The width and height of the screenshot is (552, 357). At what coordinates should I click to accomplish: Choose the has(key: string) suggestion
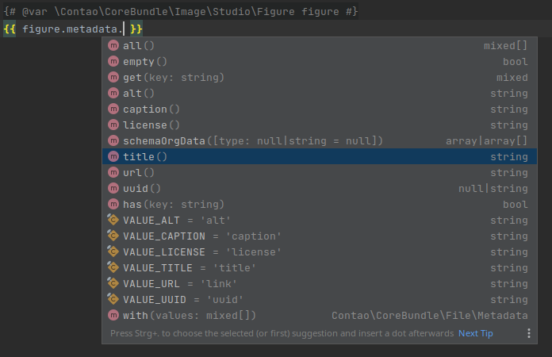320,204
